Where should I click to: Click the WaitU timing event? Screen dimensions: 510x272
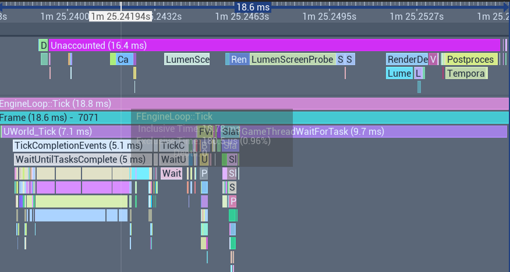pos(174,159)
